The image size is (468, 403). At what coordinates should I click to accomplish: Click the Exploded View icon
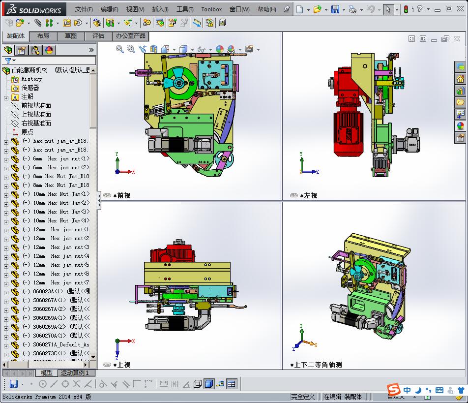click(172, 23)
